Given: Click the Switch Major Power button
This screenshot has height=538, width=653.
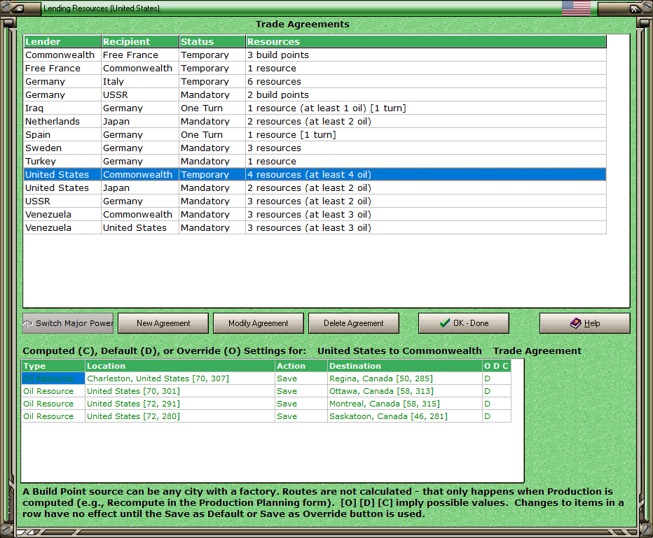Looking at the screenshot, I should (68, 323).
